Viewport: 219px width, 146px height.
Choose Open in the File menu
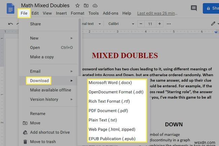[x=48, y=47]
